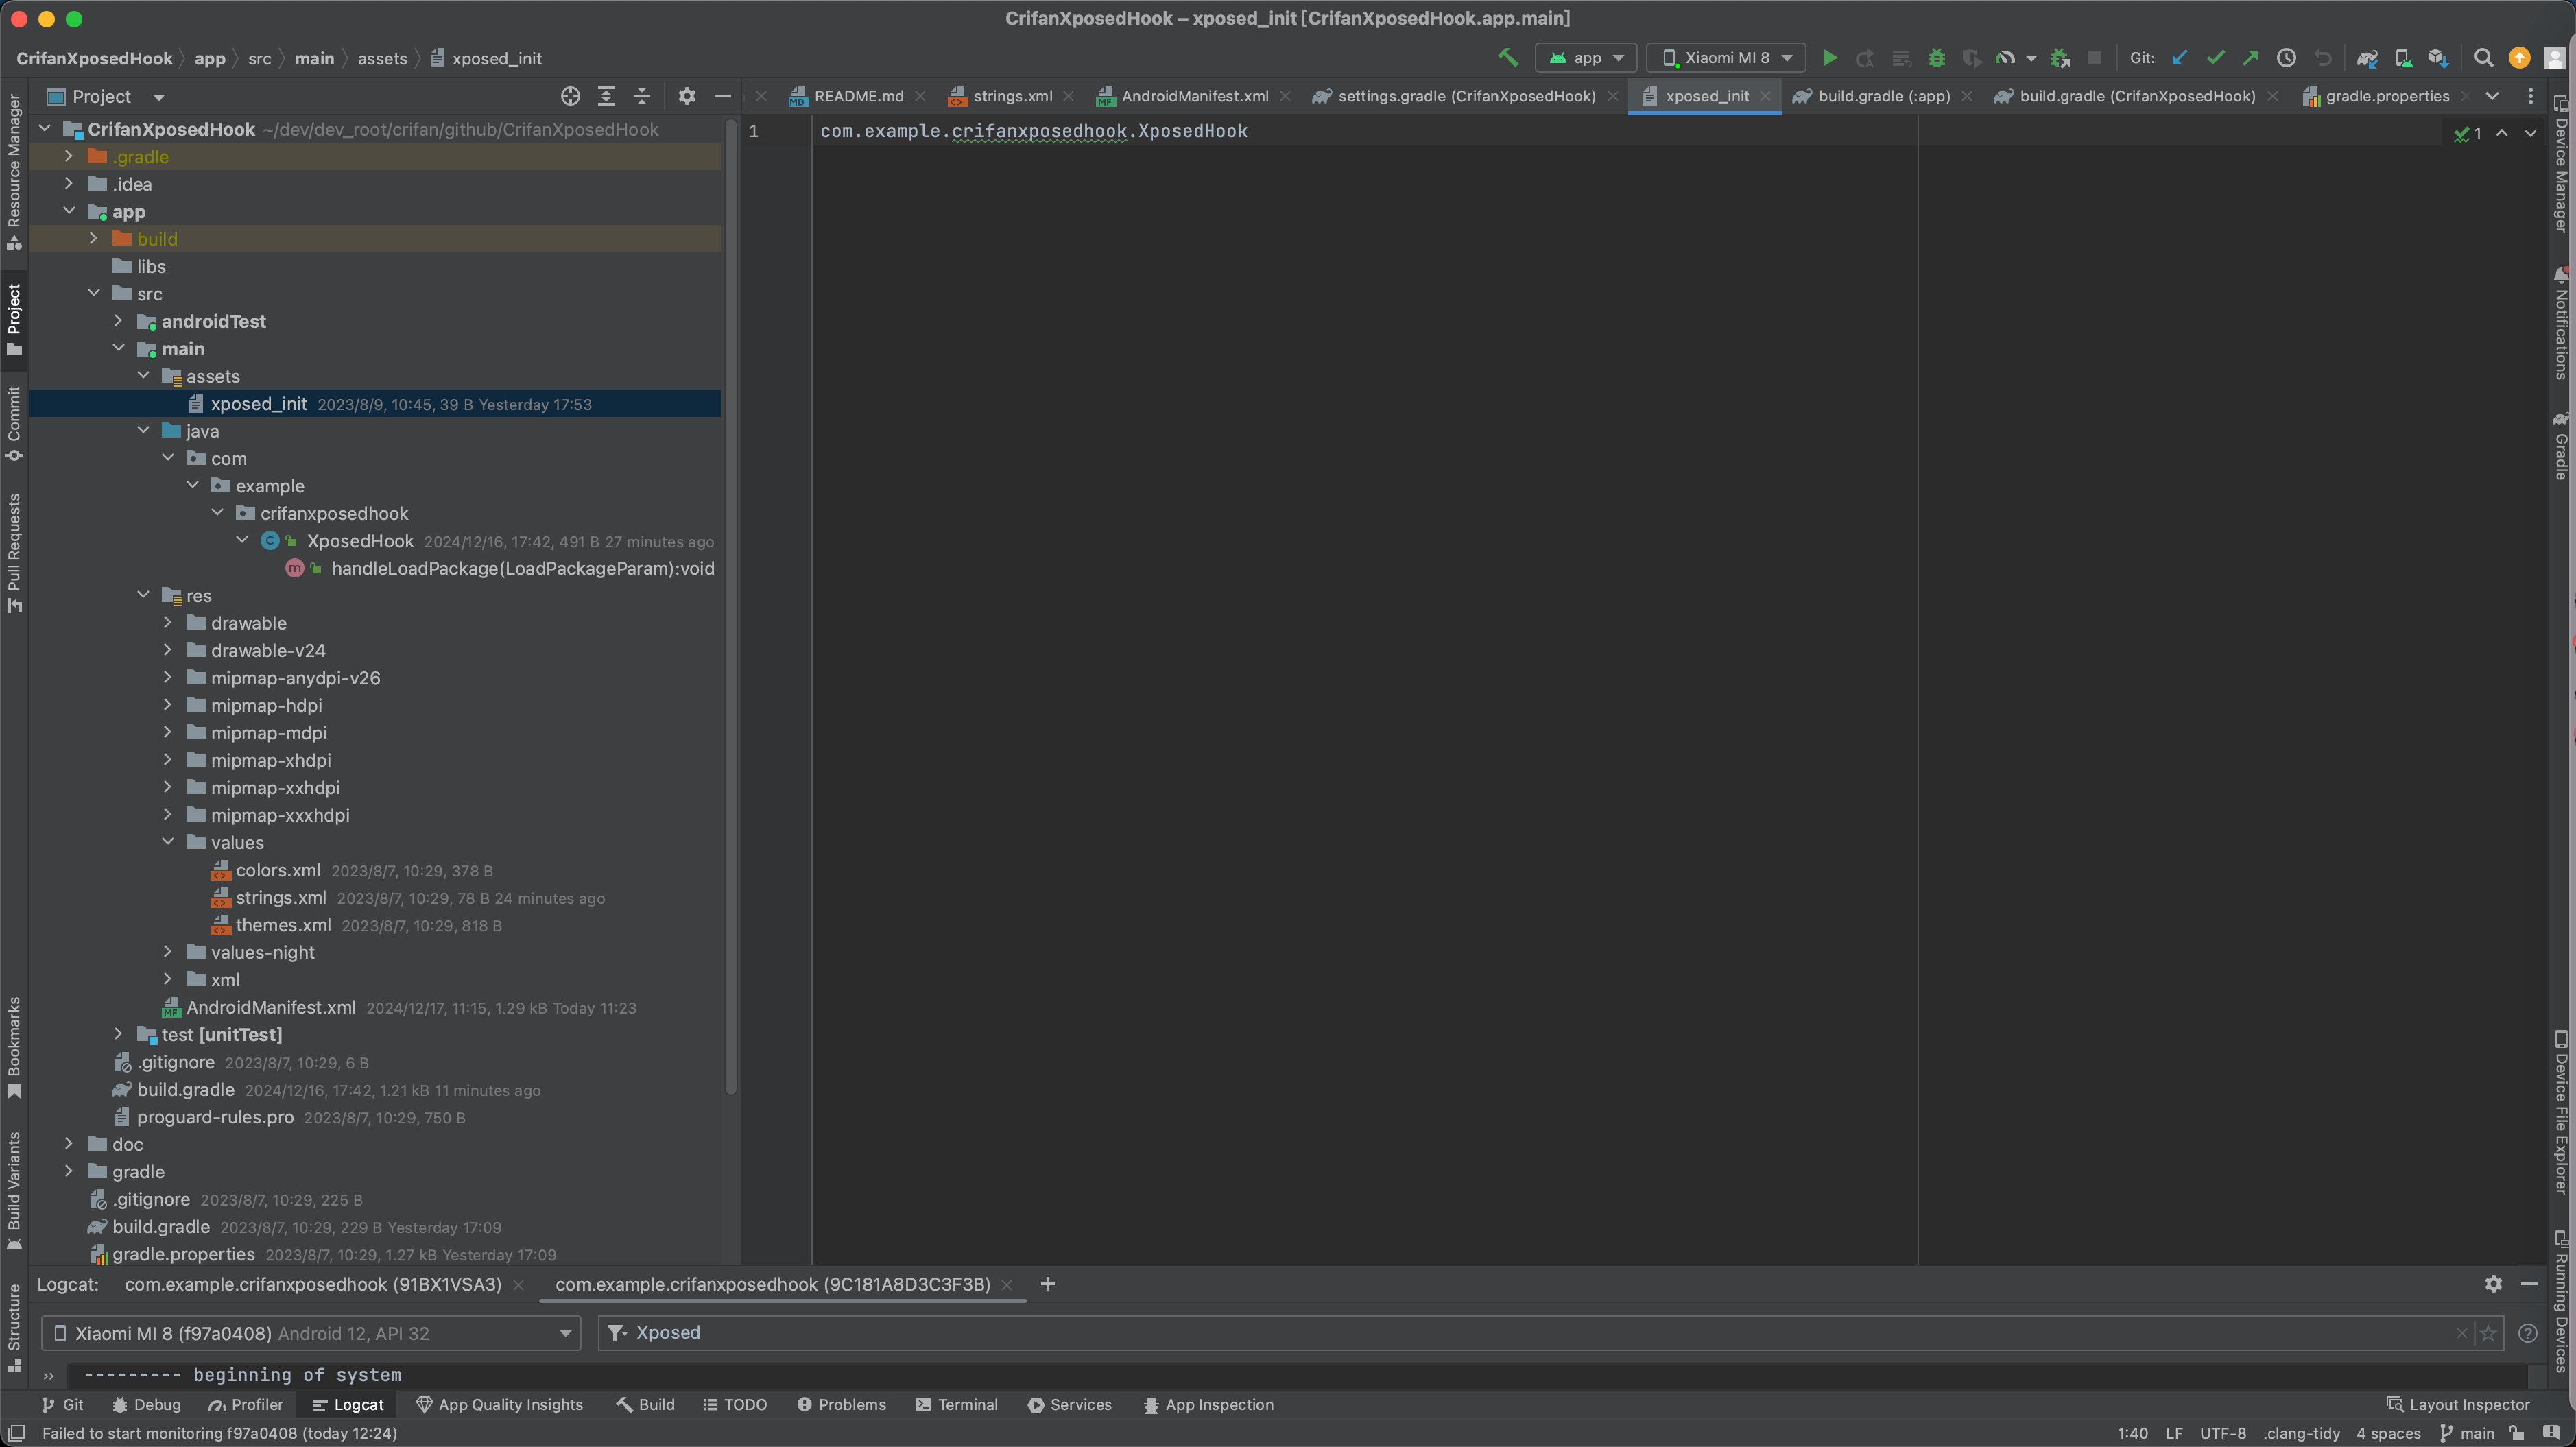Open the Terminal tool window

956,1405
